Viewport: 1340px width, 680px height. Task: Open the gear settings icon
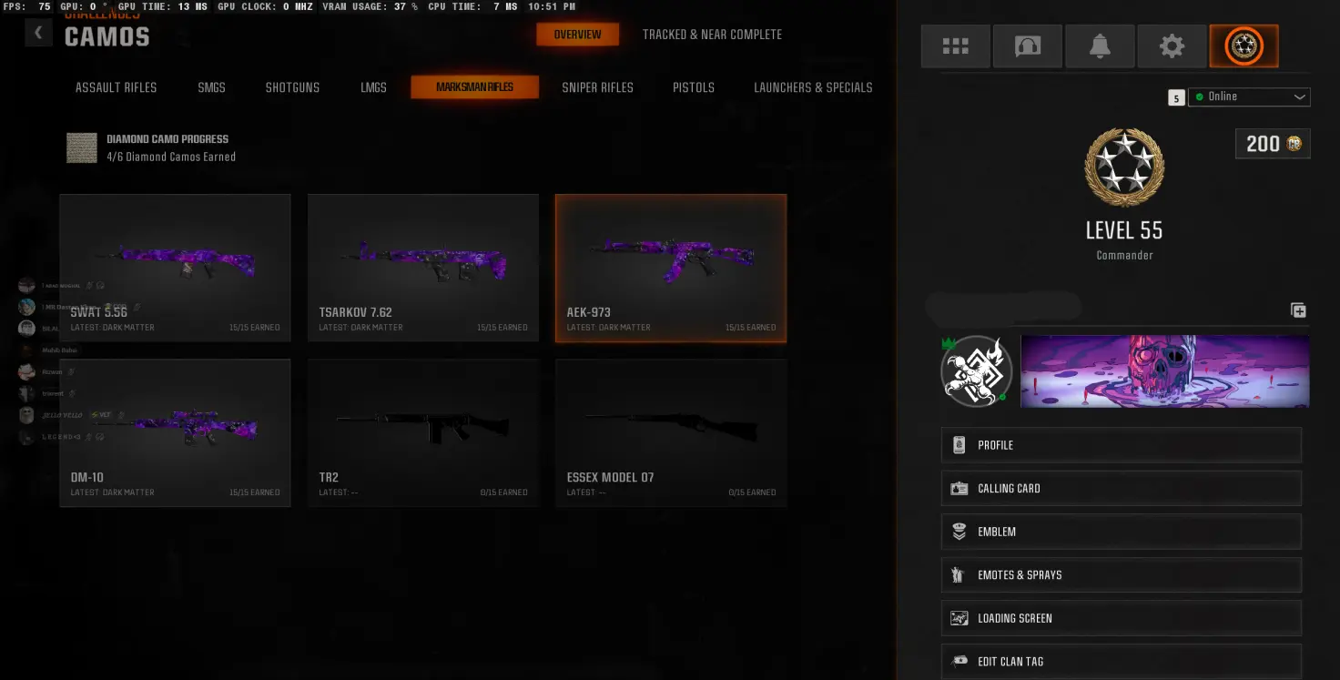(1172, 46)
